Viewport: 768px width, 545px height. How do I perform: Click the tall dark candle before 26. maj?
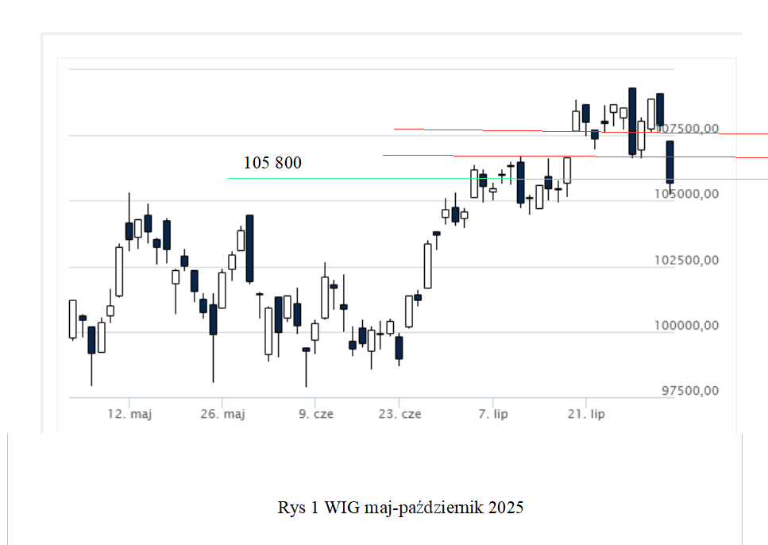[x=213, y=319]
